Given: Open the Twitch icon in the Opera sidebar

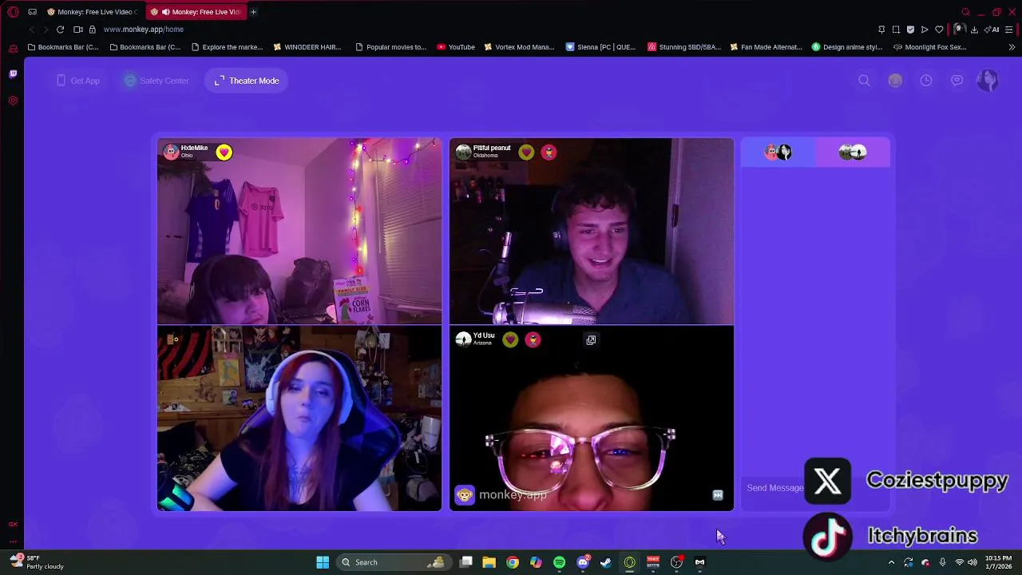Looking at the screenshot, I should 13,73.
